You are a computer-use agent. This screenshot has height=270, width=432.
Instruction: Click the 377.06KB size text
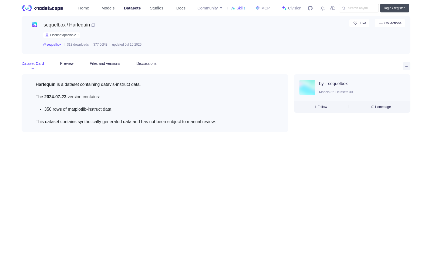100,45
